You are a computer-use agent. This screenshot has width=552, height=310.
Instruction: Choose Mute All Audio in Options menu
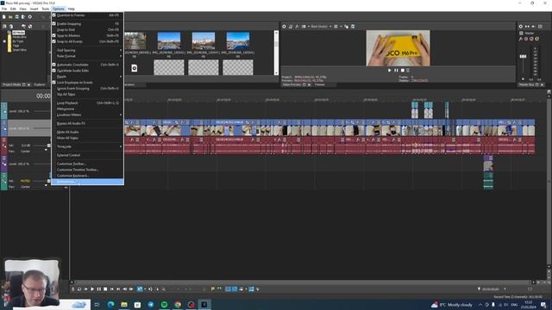[x=87, y=132]
